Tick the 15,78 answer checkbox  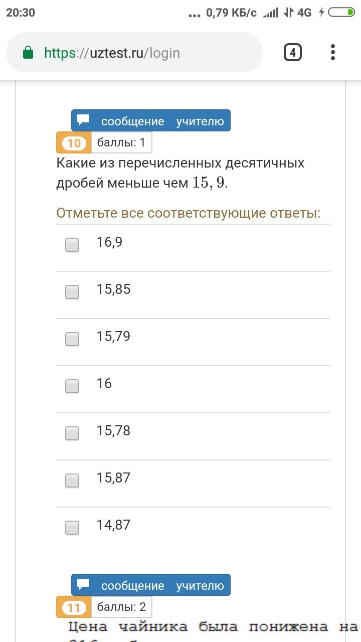(x=72, y=433)
